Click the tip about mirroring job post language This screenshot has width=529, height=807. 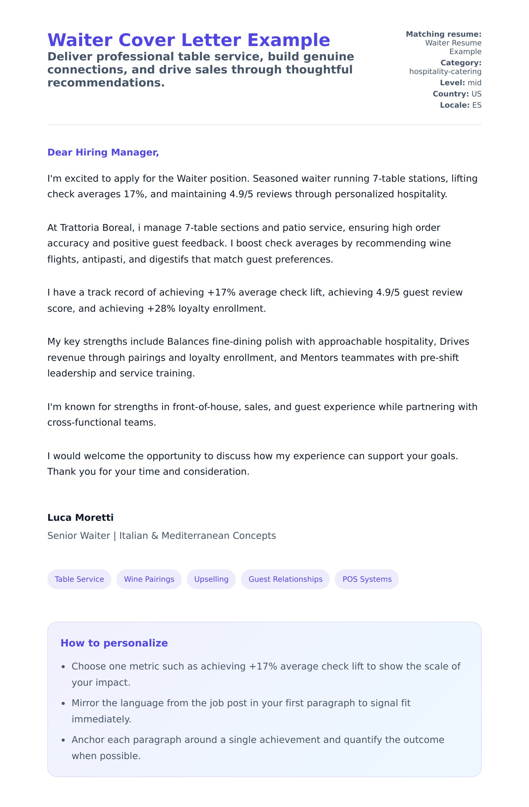241,711
